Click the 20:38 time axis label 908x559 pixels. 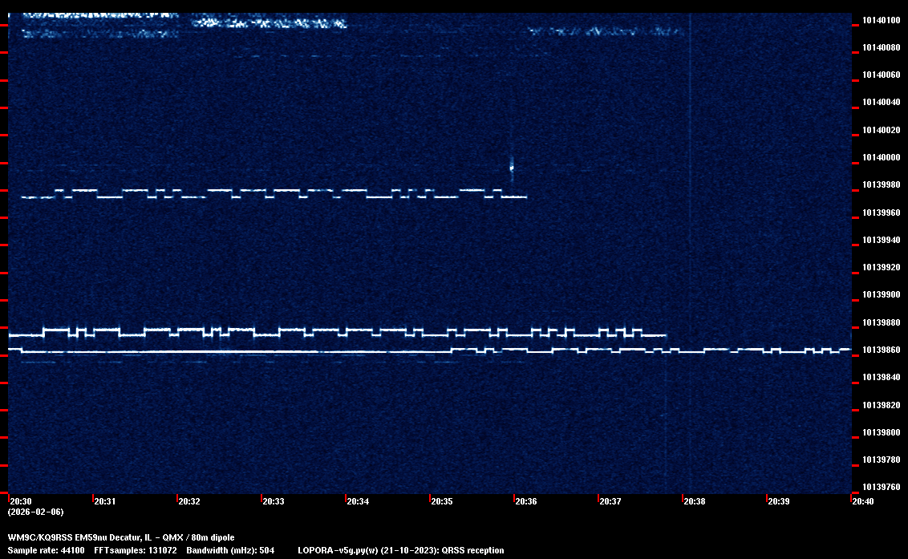point(694,501)
